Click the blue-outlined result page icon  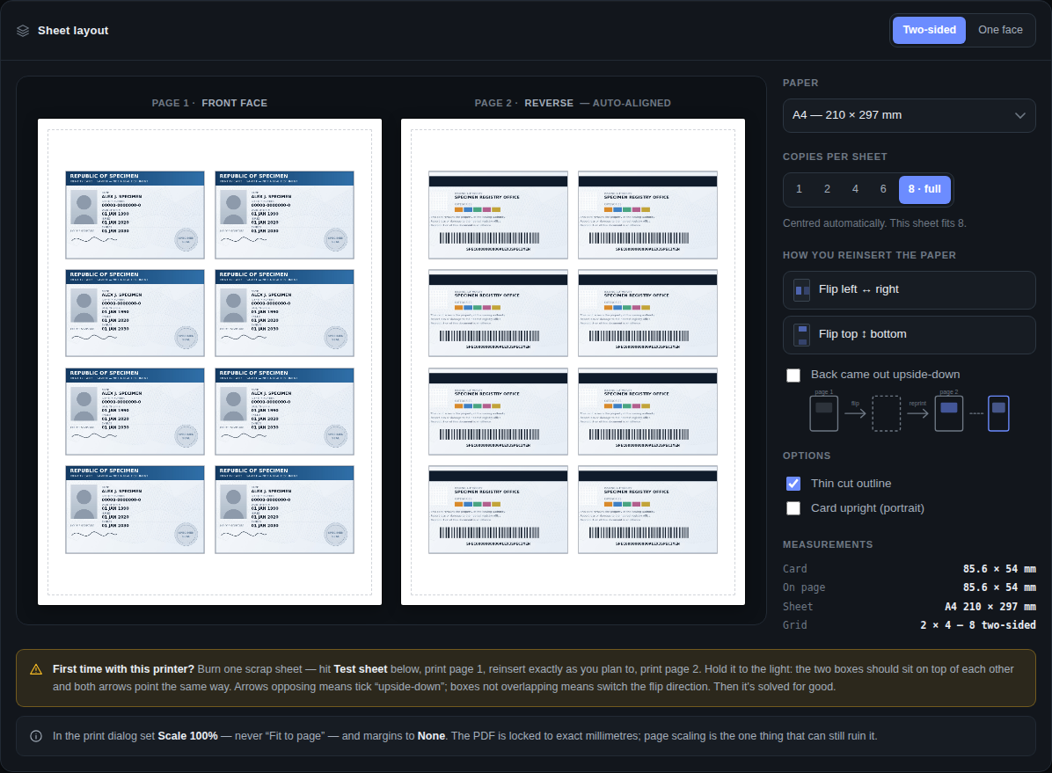pyautogui.click(x=998, y=413)
